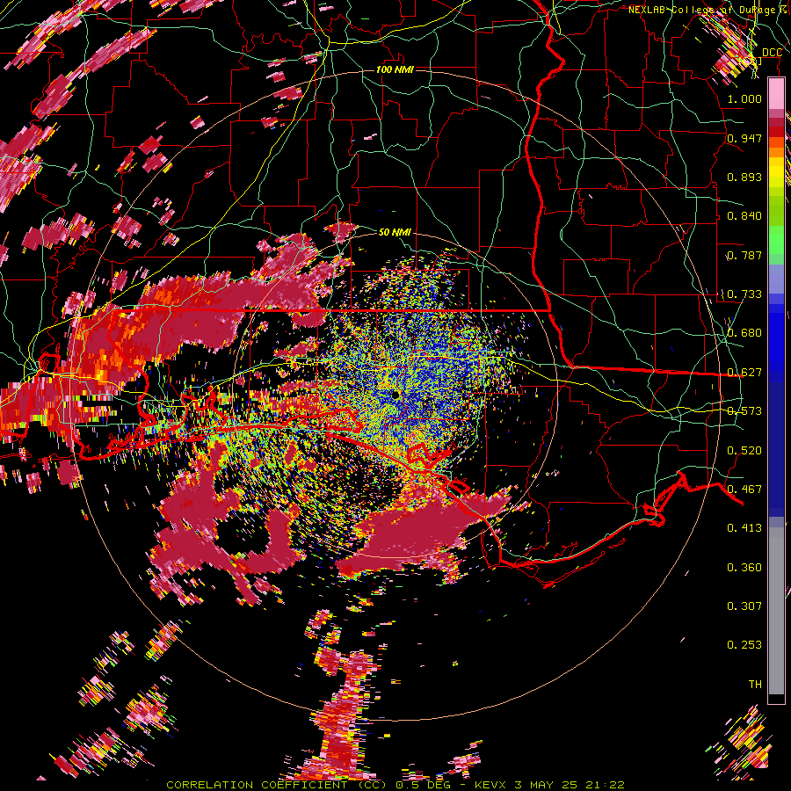Click the black KEVX radar site dot

[x=395, y=395]
